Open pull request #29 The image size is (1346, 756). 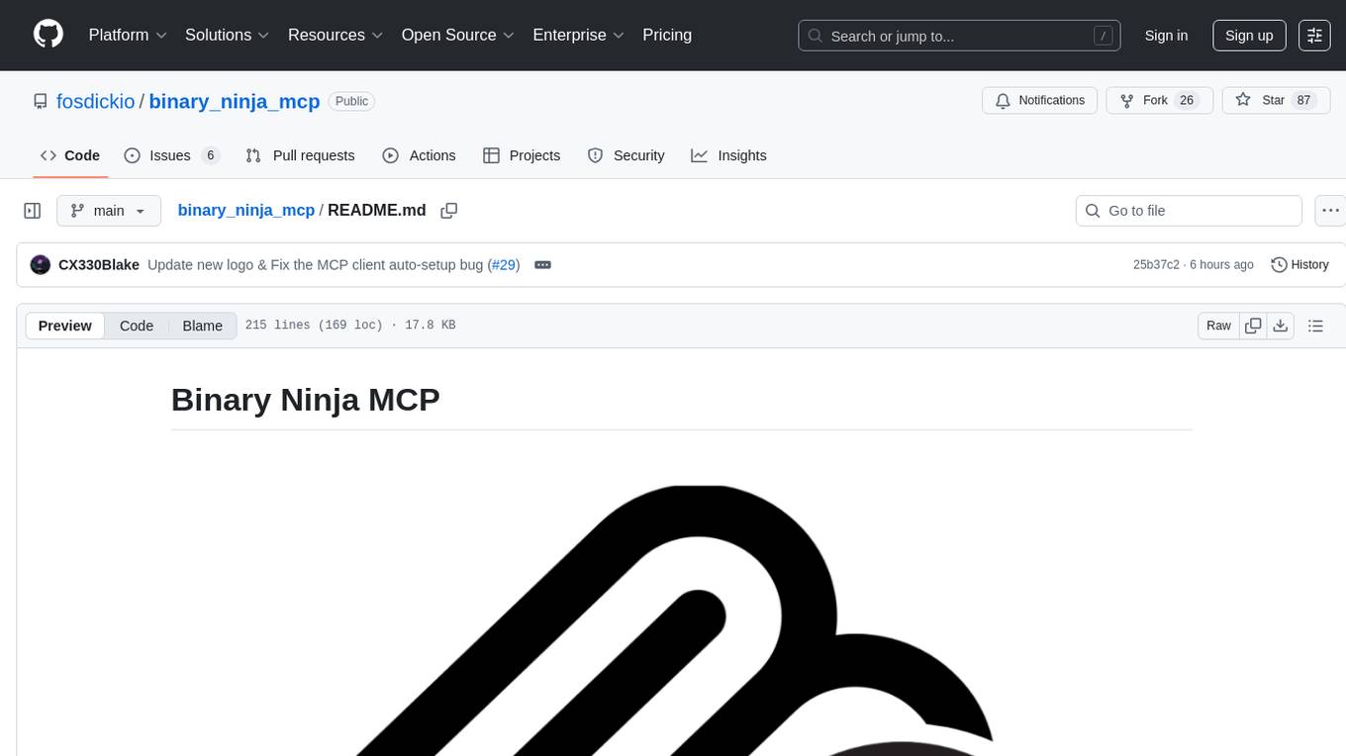coord(504,265)
